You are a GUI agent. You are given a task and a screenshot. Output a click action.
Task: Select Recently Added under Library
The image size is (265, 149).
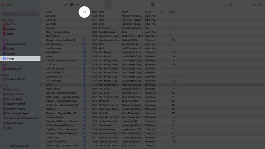tap(16, 44)
